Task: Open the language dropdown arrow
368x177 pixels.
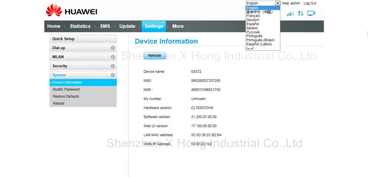Action: pyautogui.click(x=278, y=3)
